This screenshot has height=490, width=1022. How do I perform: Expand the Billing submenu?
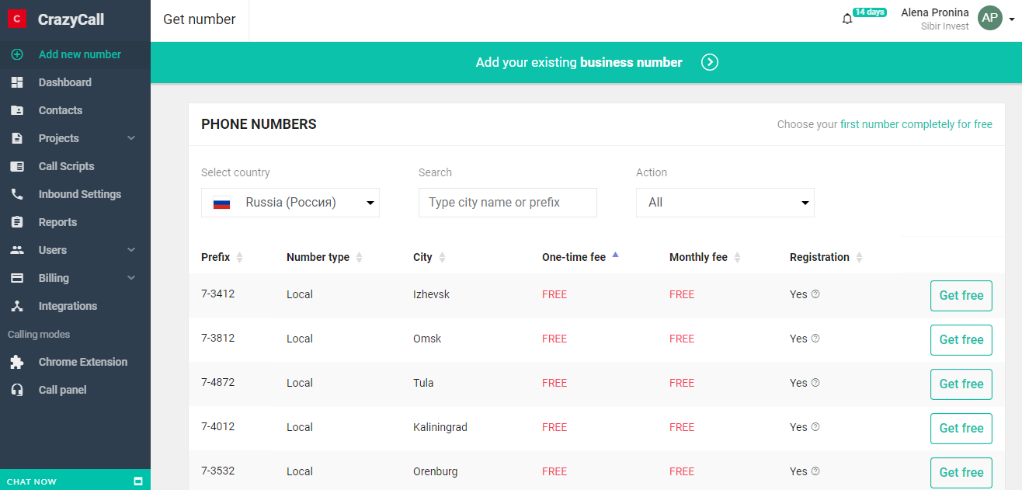[131, 278]
